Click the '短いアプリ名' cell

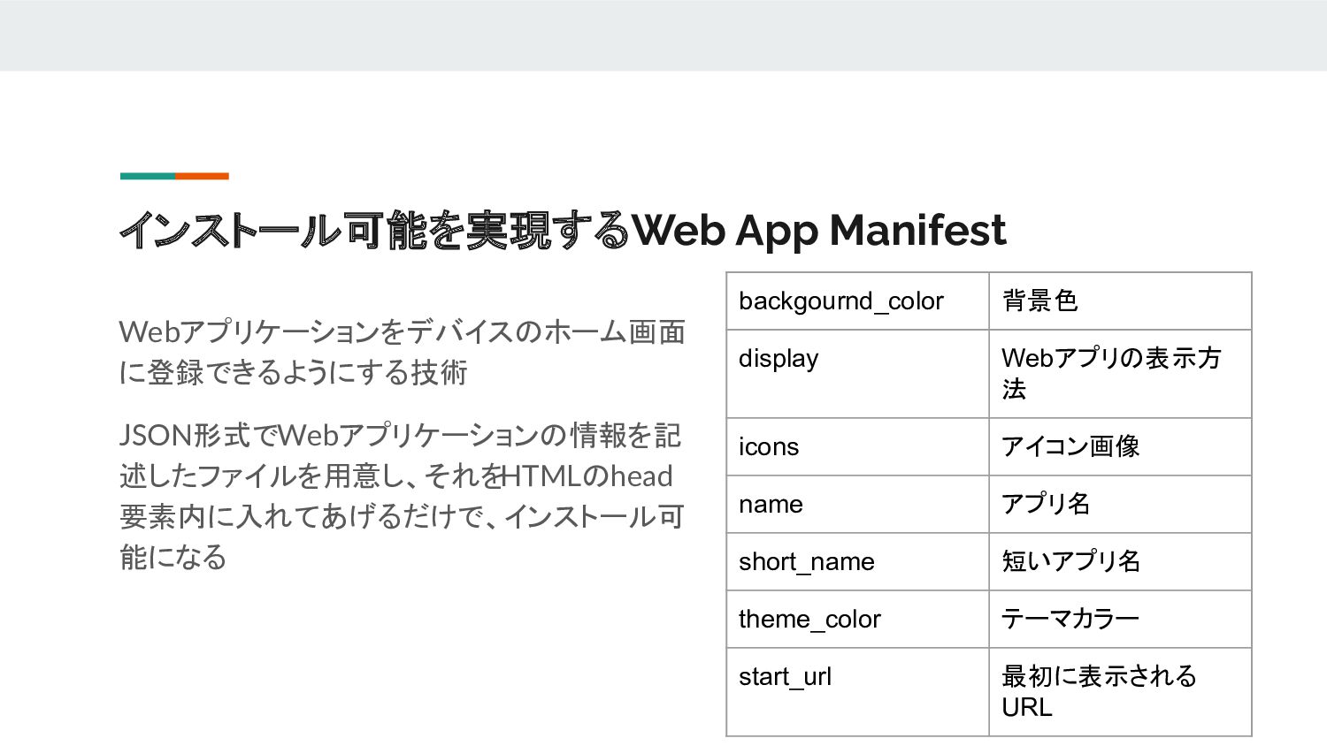point(1120,562)
